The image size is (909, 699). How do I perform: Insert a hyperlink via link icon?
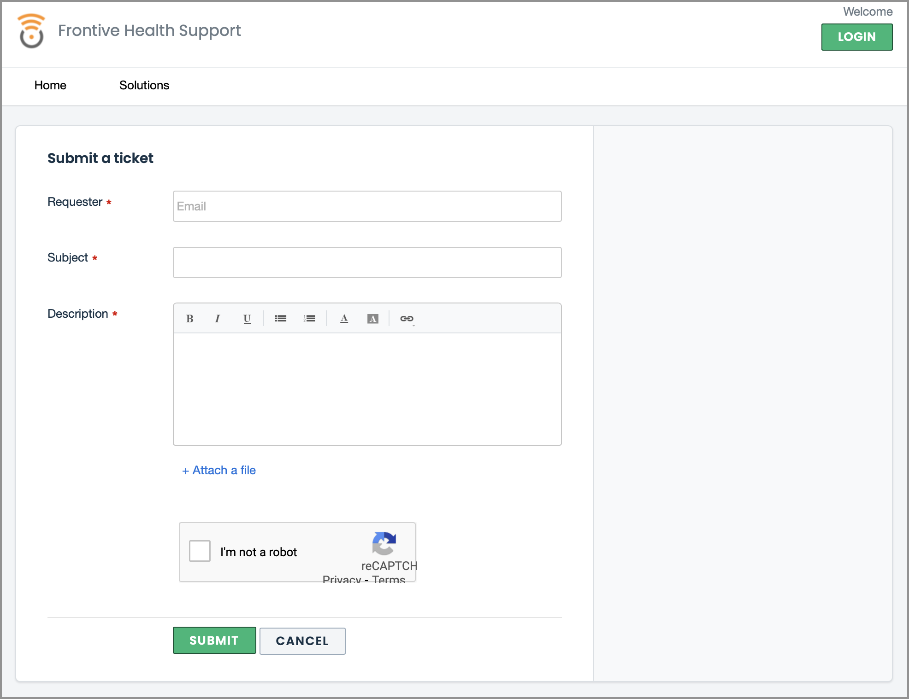[407, 319]
